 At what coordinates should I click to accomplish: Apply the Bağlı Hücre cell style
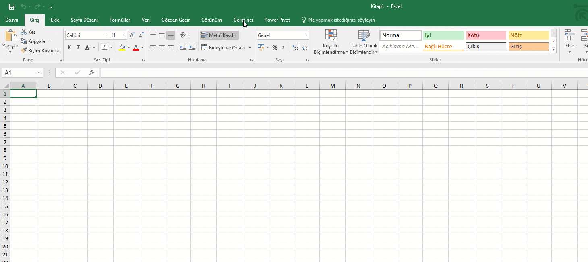tap(443, 47)
